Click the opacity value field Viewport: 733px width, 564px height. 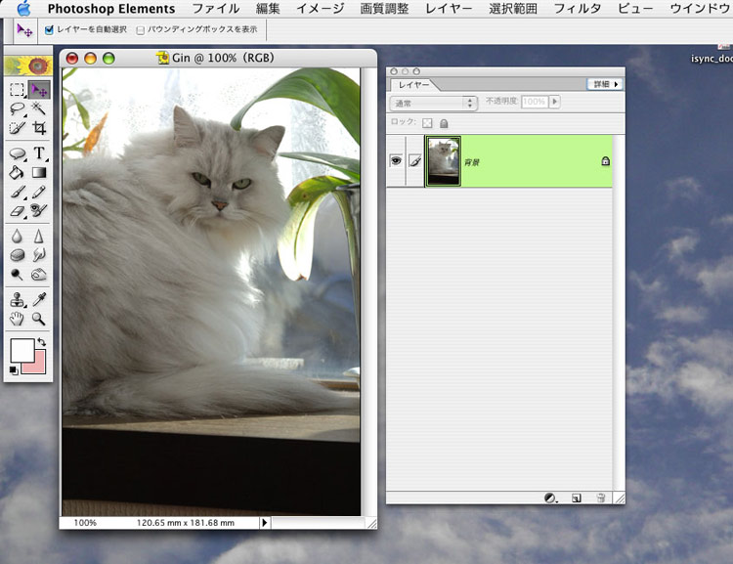(x=535, y=102)
